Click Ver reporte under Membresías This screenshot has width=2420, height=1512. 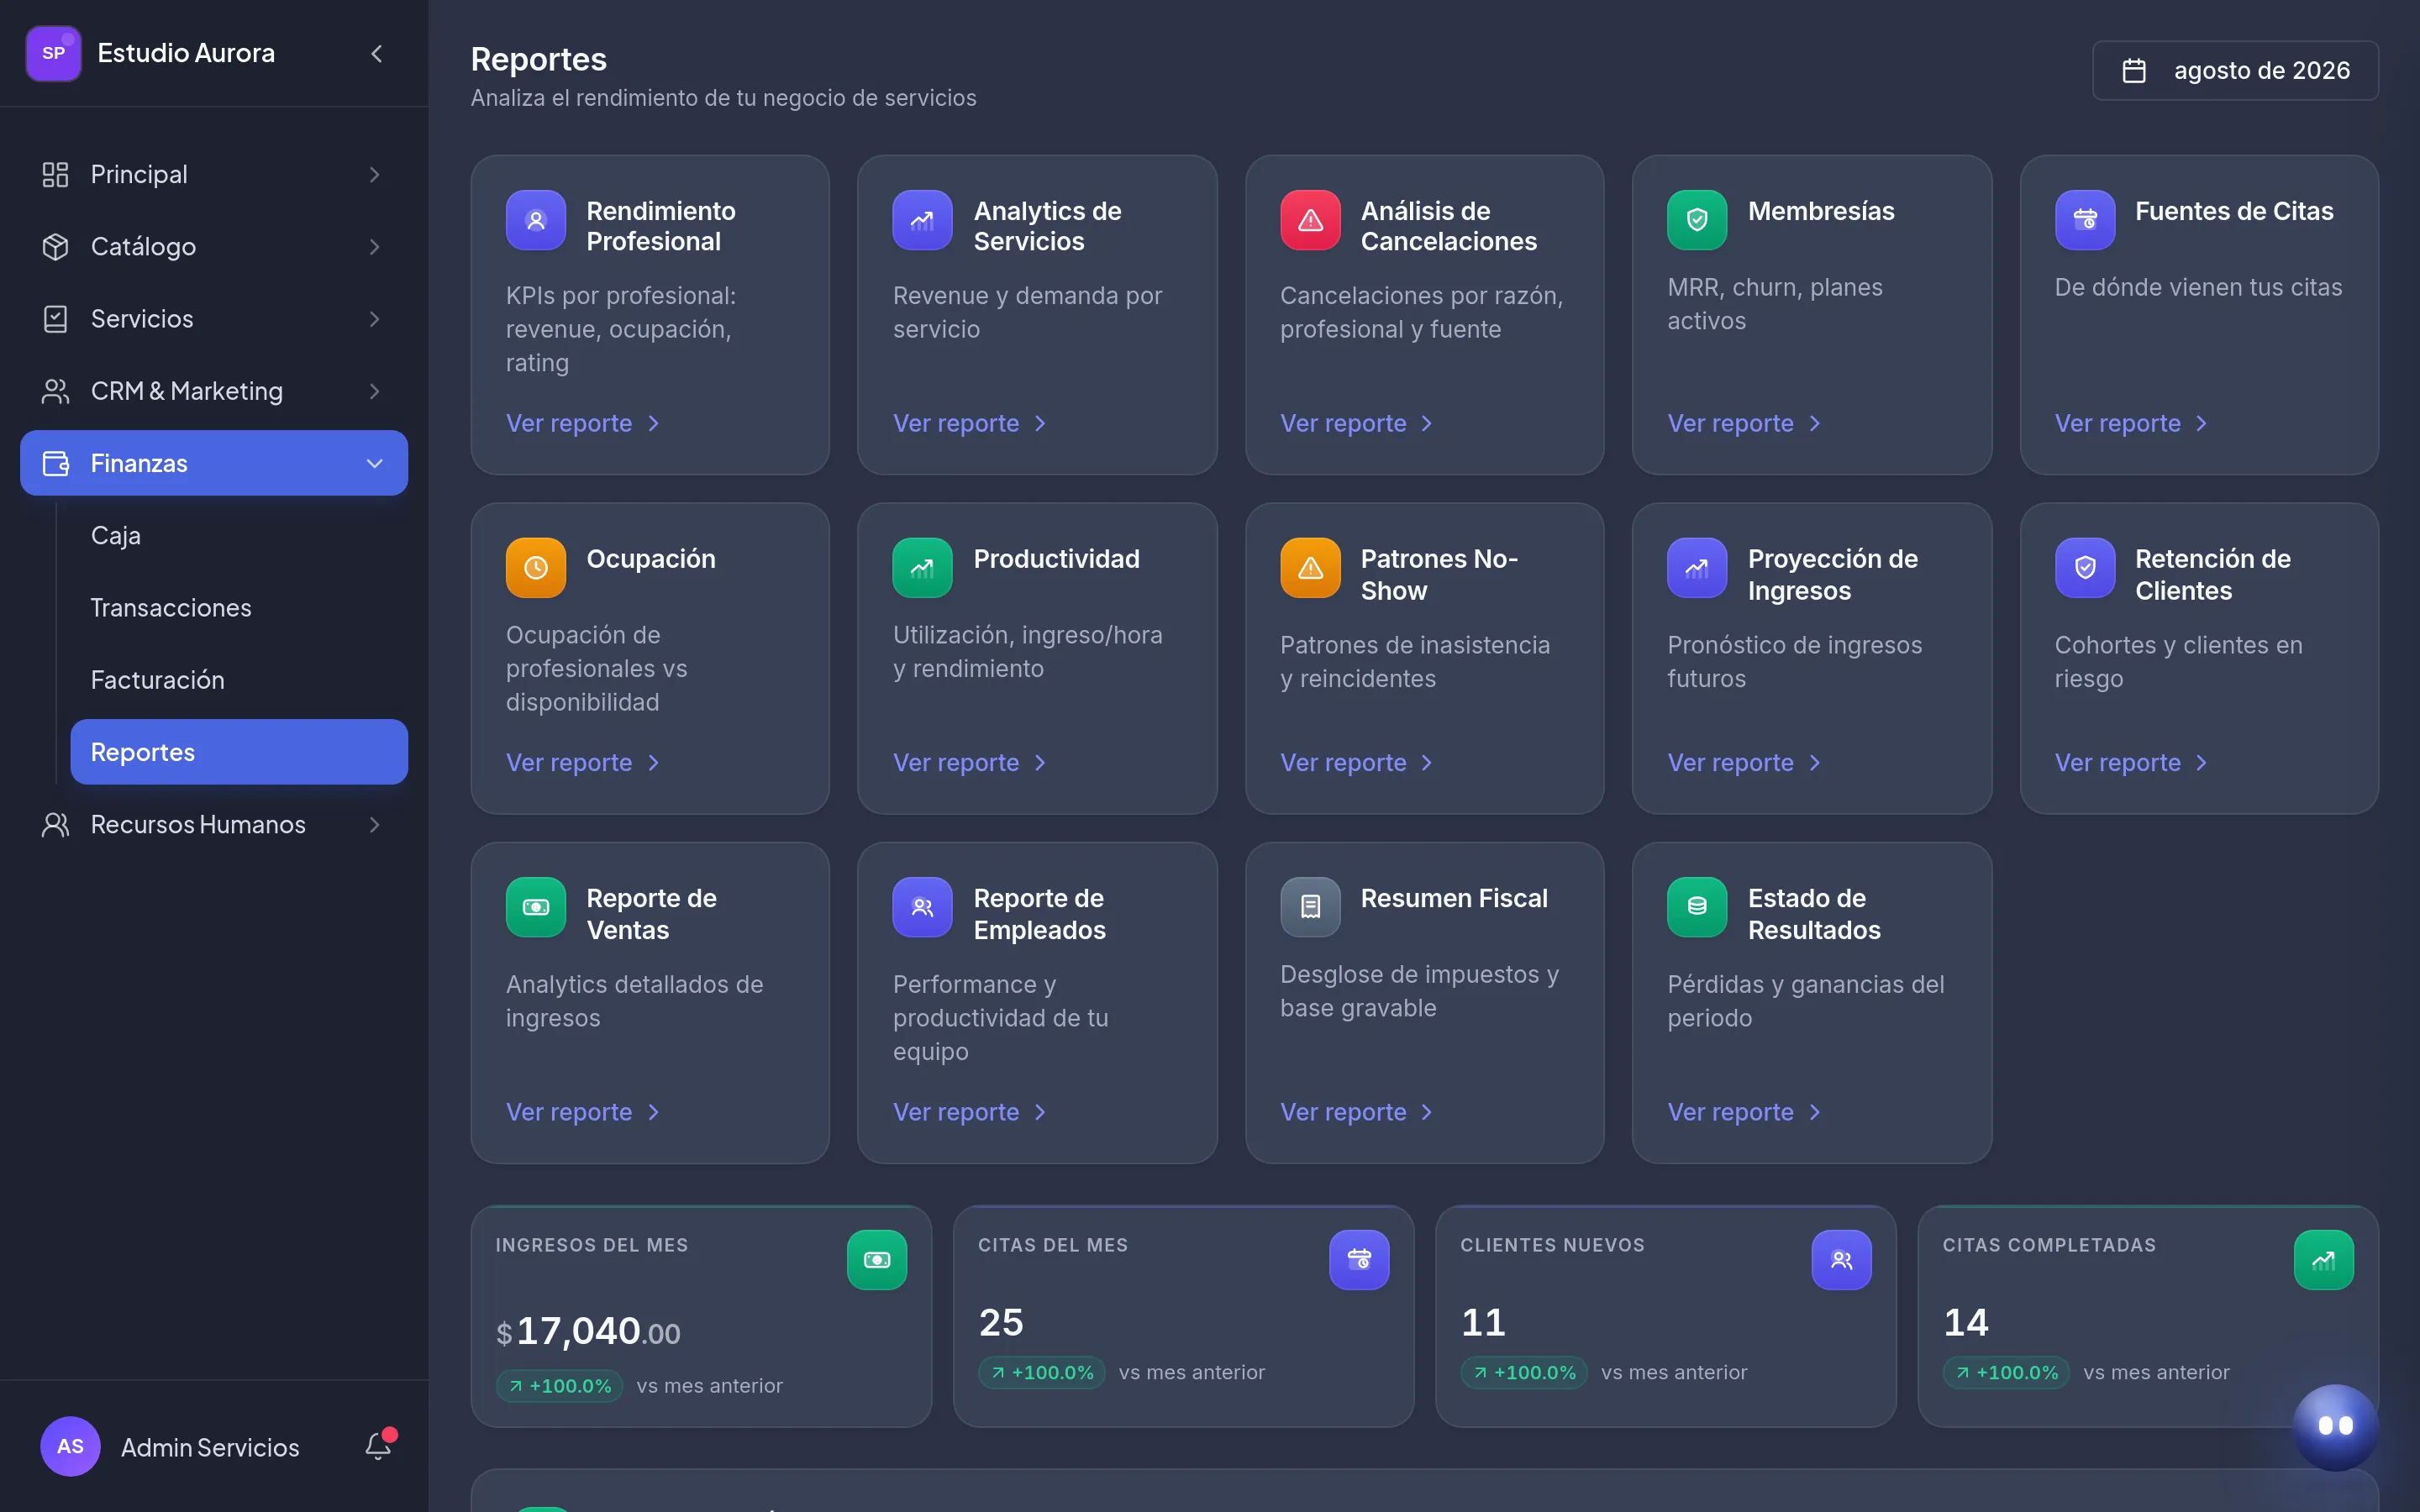pyautogui.click(x=1745, y=423)
